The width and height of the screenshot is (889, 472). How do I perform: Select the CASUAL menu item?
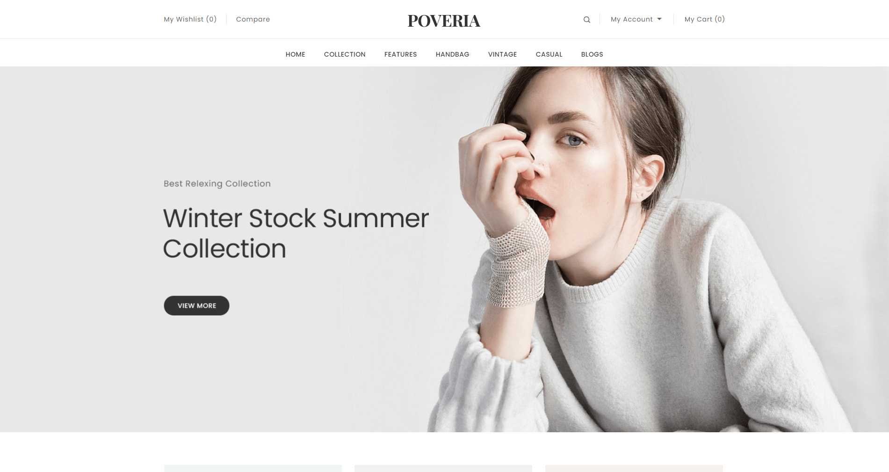[x=549, y=54]
